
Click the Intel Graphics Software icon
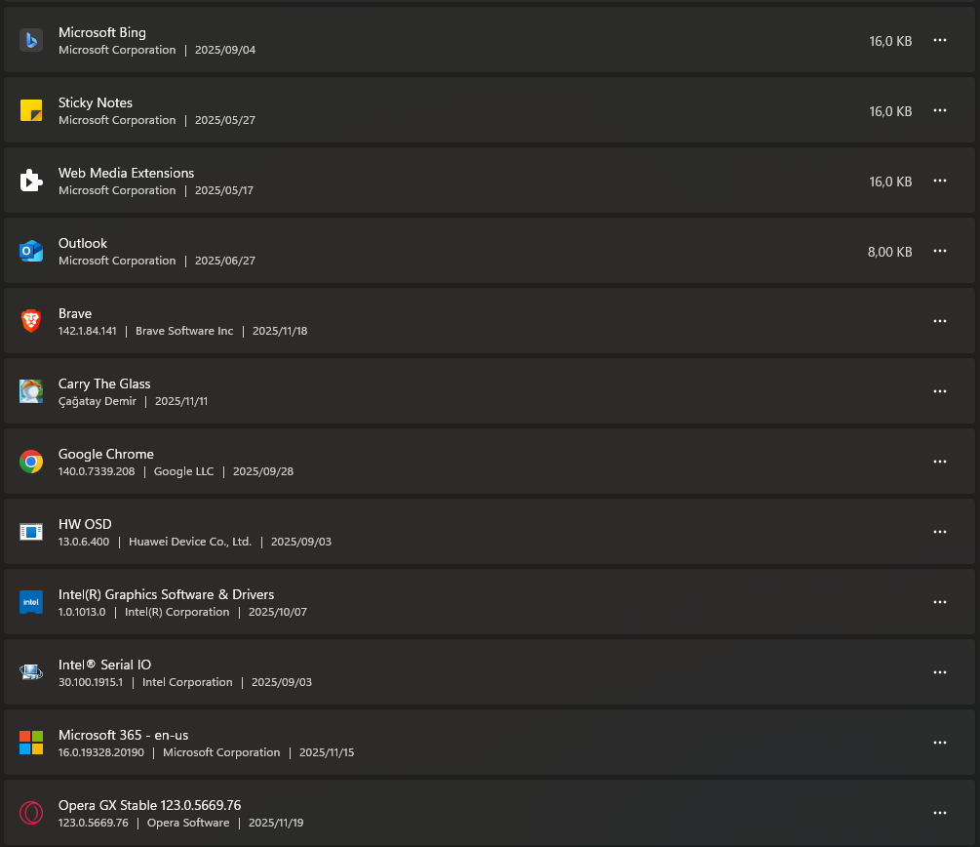coord(31,602)
